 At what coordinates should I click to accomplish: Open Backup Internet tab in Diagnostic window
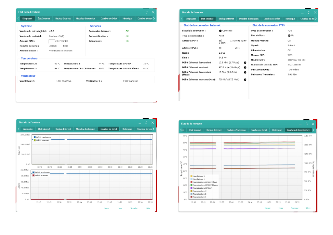[x=63, y=19]
